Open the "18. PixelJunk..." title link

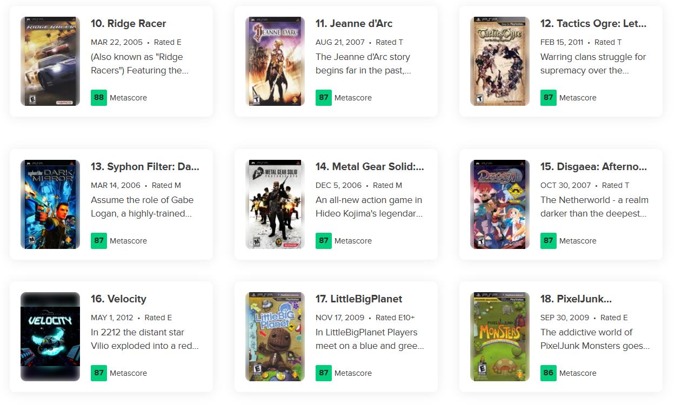tap(576, 299)
